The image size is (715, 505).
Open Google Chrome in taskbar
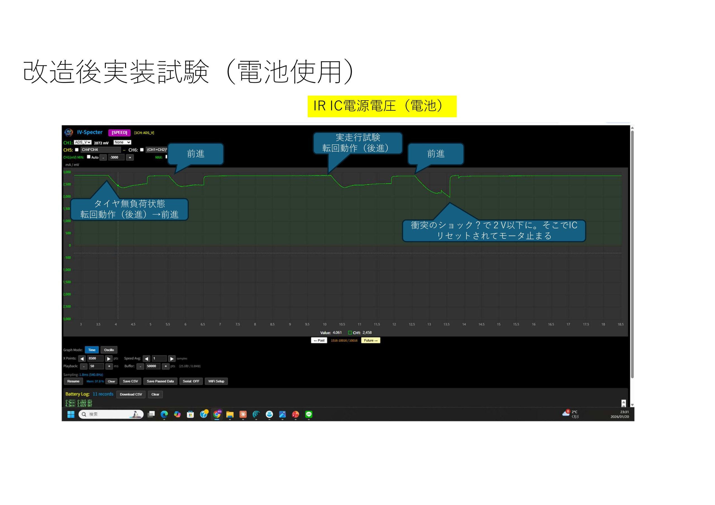point(217,414)
